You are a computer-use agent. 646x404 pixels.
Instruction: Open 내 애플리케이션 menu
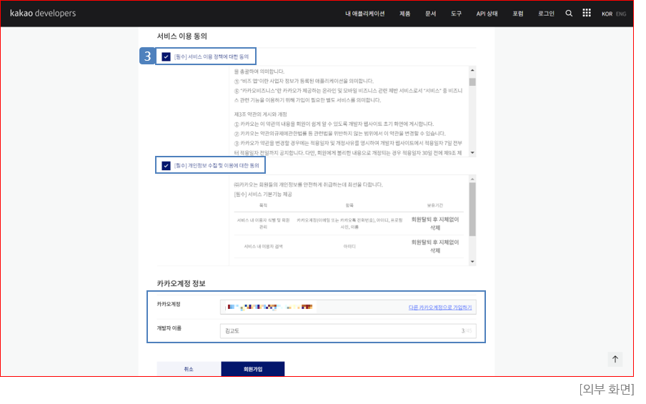tap(364, 14)
